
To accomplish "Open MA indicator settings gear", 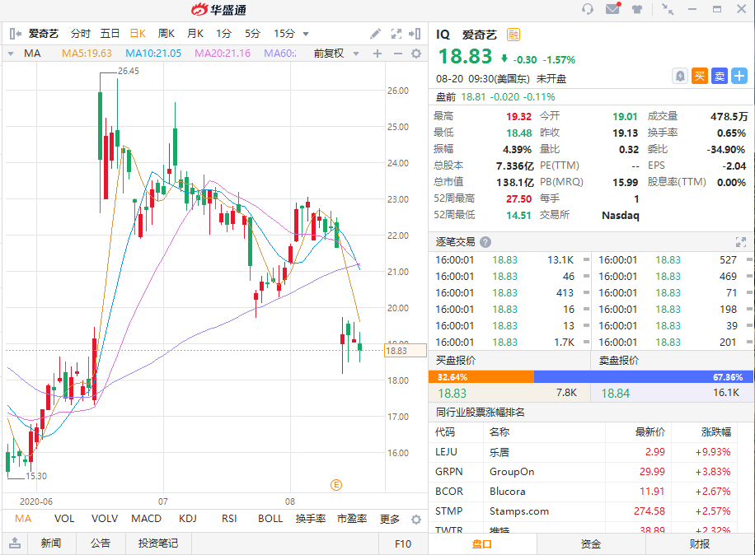I will tap(416, 54).
